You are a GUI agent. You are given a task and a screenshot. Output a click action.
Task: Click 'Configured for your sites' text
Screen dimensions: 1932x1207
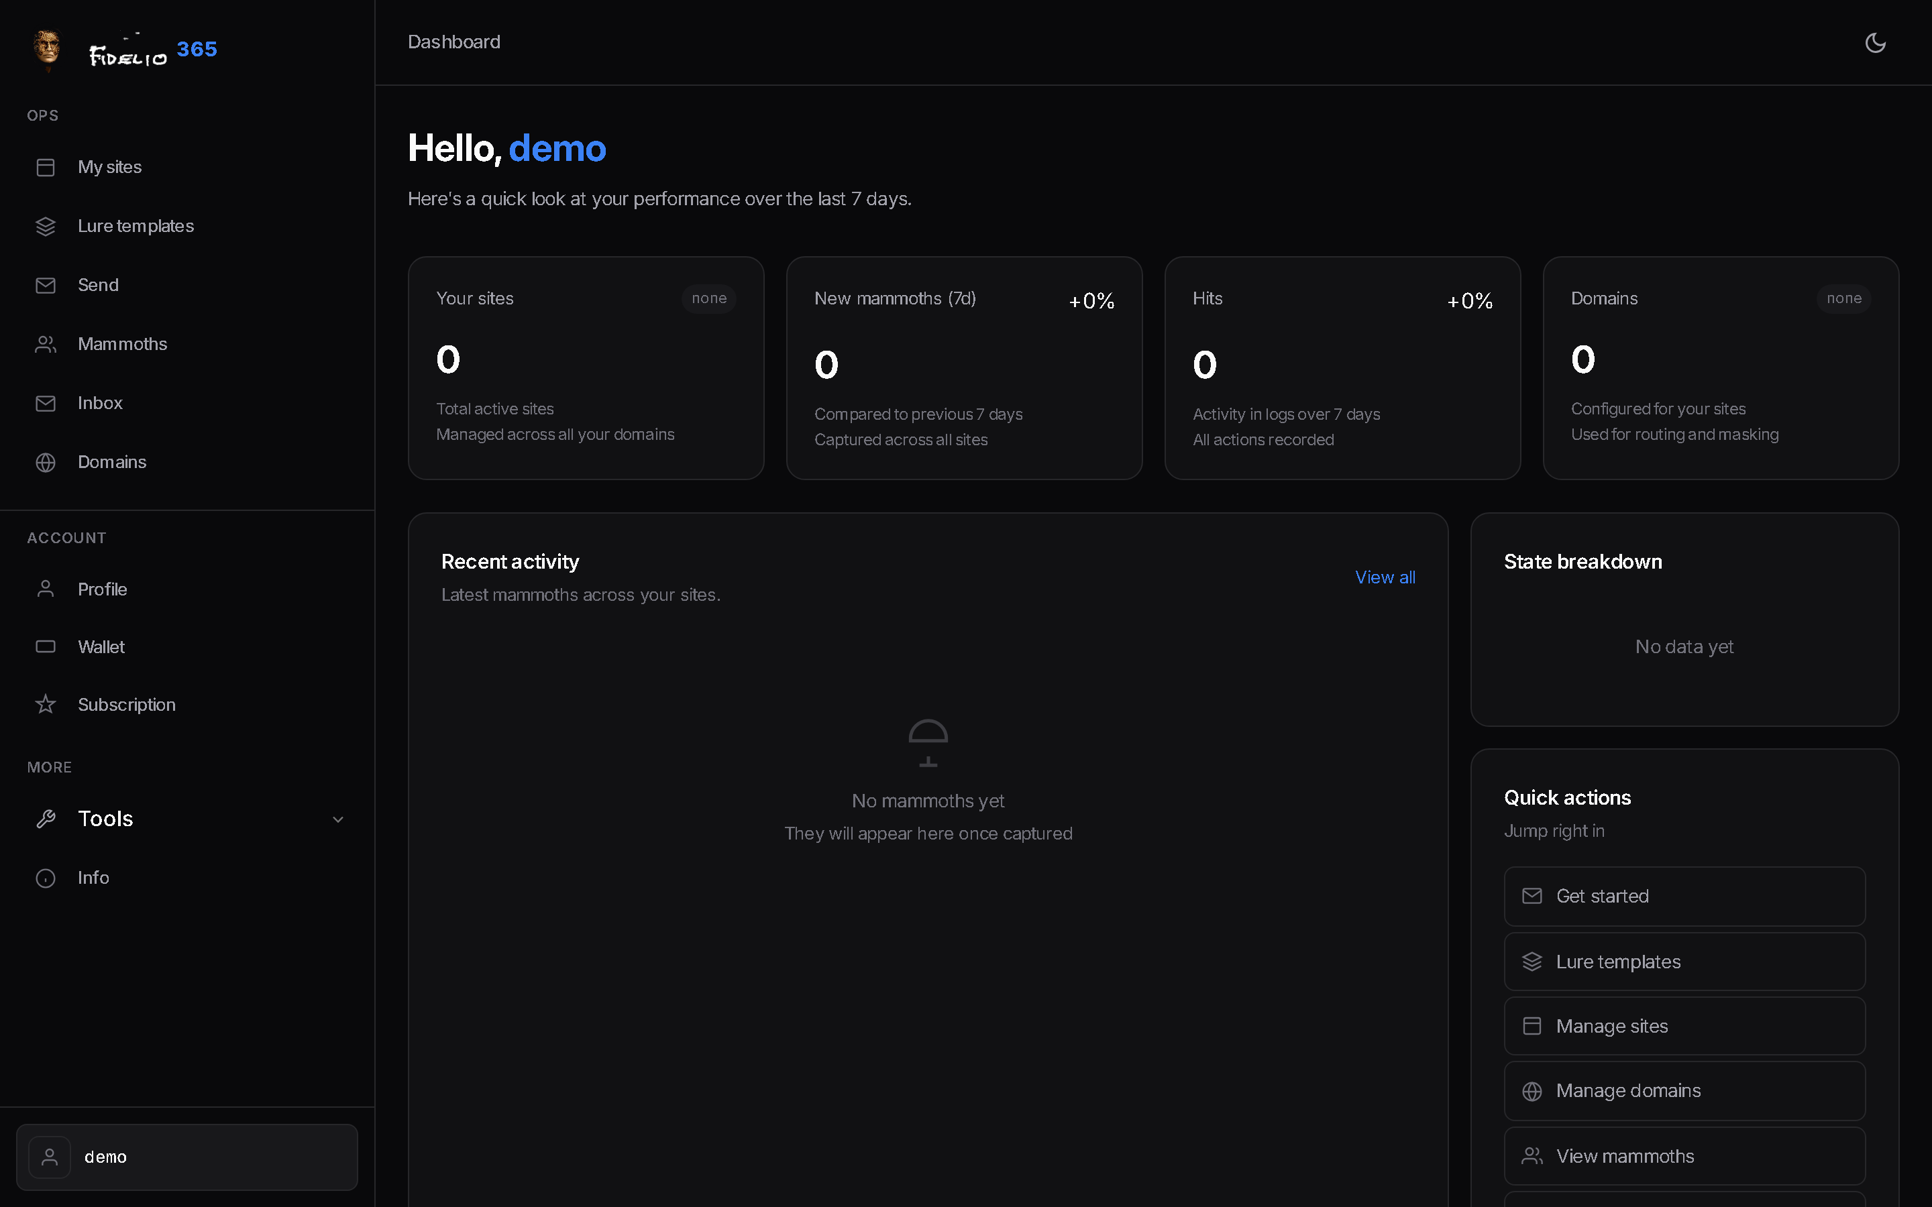(x=1658, y=409)
